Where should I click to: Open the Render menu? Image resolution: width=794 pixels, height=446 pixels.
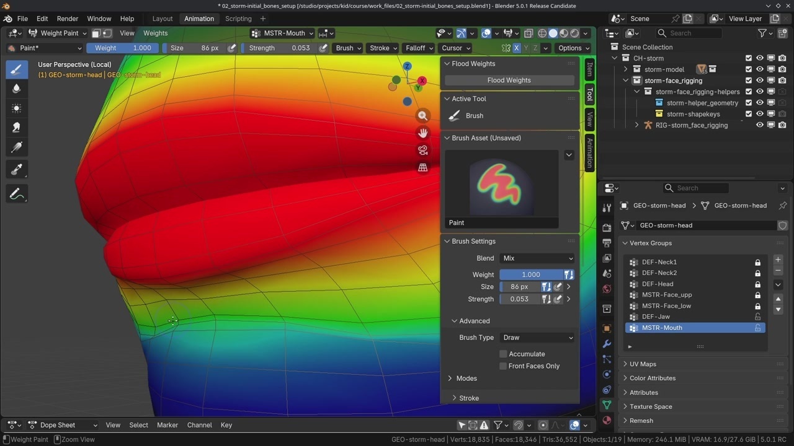pos(68,19)
